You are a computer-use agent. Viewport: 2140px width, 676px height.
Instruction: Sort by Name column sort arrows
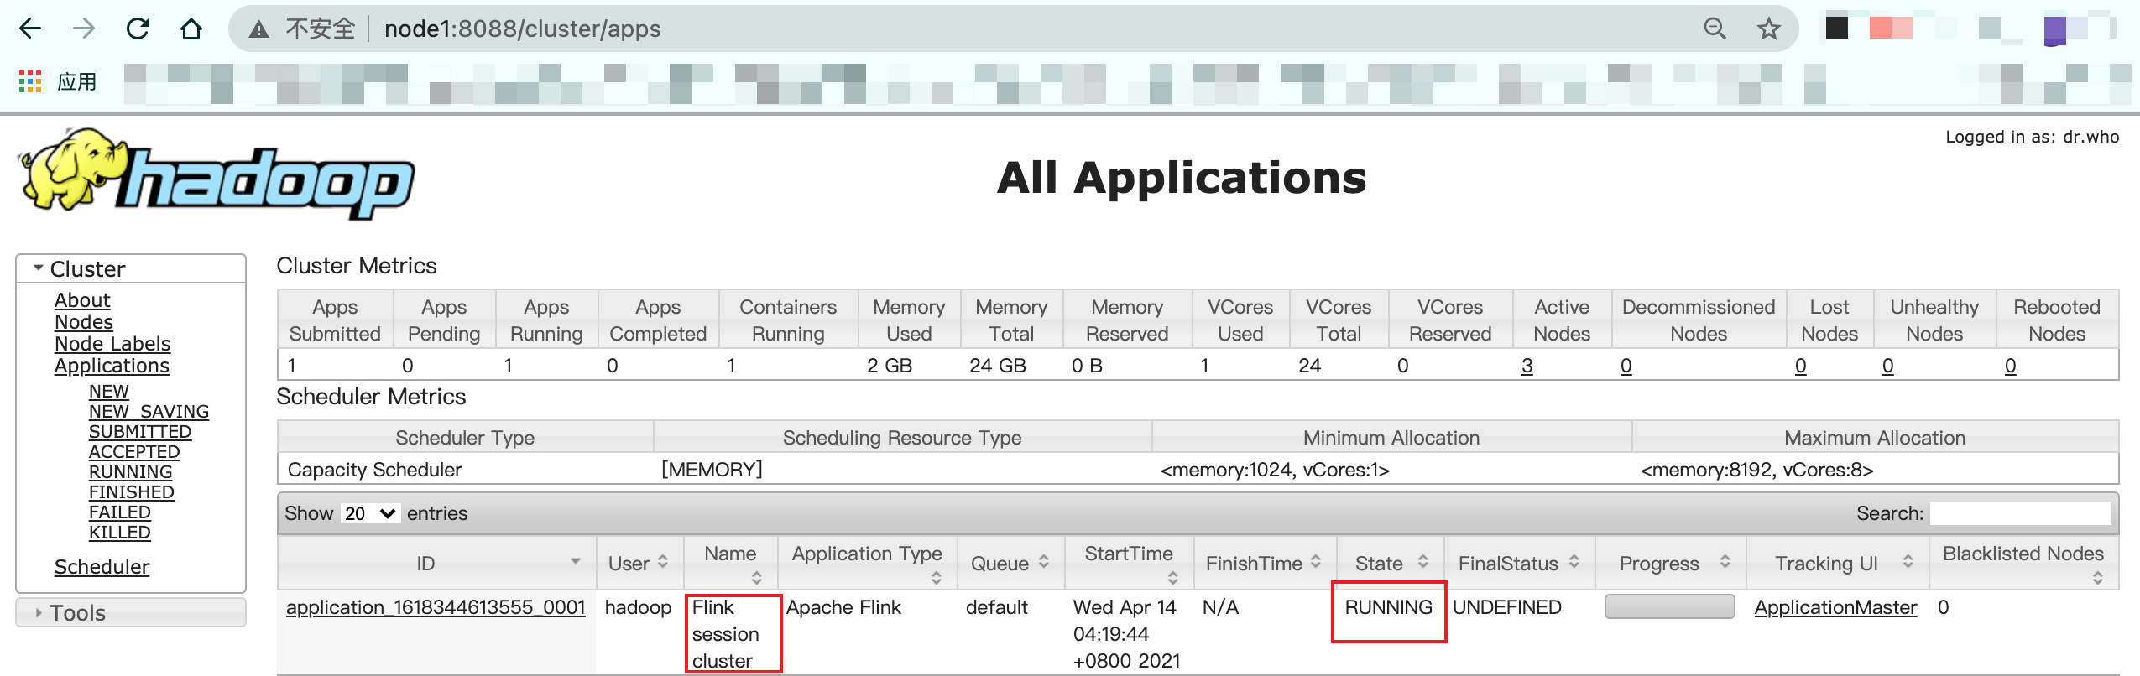click(757, 577)
